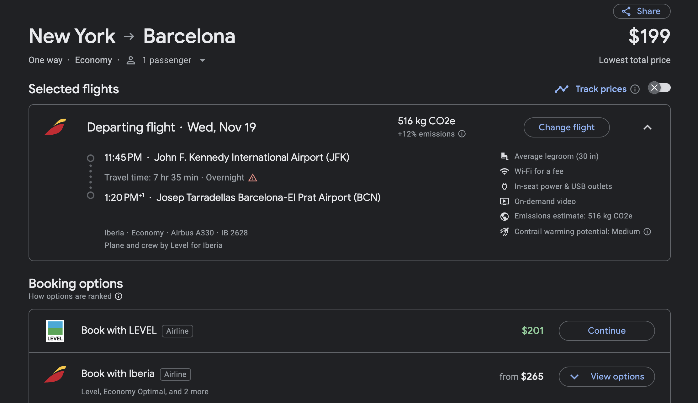698x403 pixels.
Task: Enable the Track prices toggle
Action: pyautogui.click(x=659, y=88)
